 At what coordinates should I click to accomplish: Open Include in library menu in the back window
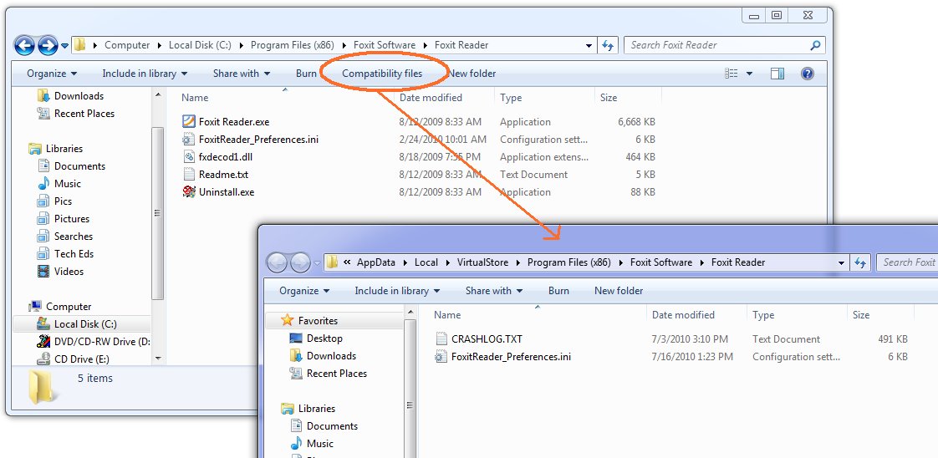point(145,74)
